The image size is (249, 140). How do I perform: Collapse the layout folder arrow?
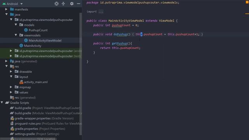(x=11, y=77)
